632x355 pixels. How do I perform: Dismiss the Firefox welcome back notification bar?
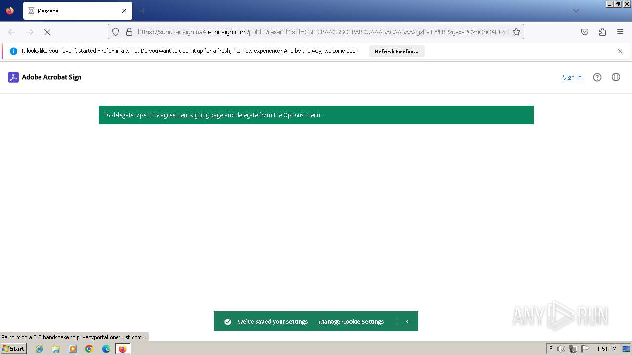tap(620, 51)
